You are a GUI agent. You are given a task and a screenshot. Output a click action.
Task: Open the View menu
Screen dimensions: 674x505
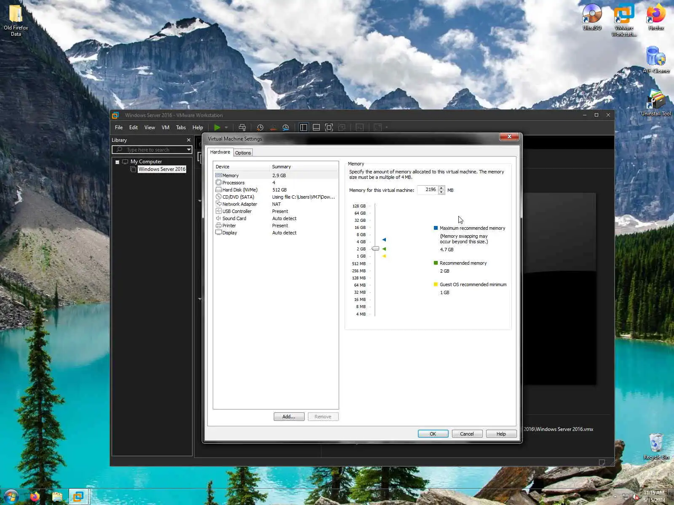[150, 128]
